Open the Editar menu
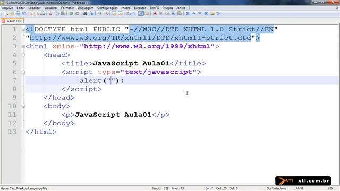 21,8
